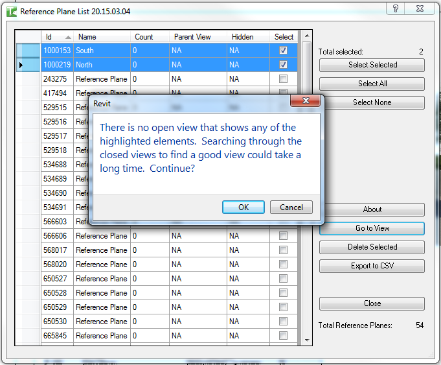Select the cell with Id 529515
This screenshot has height=365, width=441.
coord(58,108)
